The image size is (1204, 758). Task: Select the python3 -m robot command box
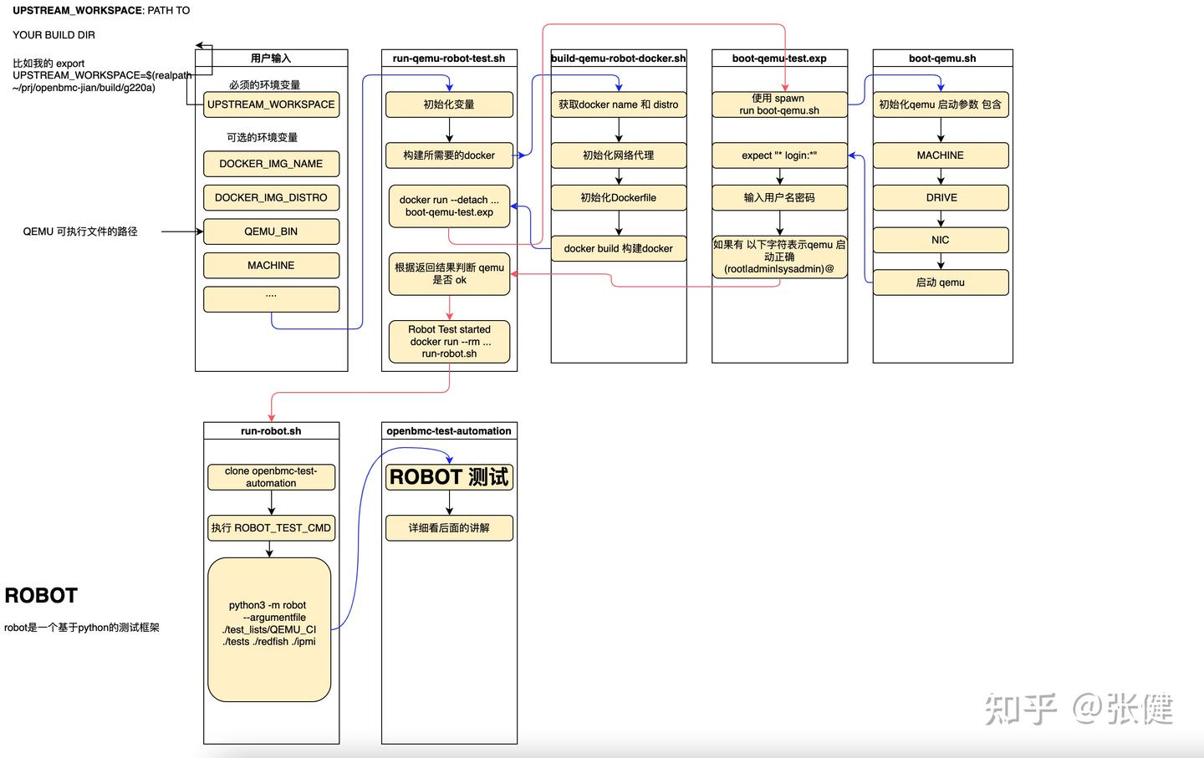point(269,630)
